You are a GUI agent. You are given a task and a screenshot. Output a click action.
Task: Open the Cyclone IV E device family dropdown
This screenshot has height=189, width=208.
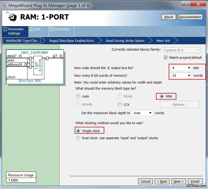pos(182,50)
